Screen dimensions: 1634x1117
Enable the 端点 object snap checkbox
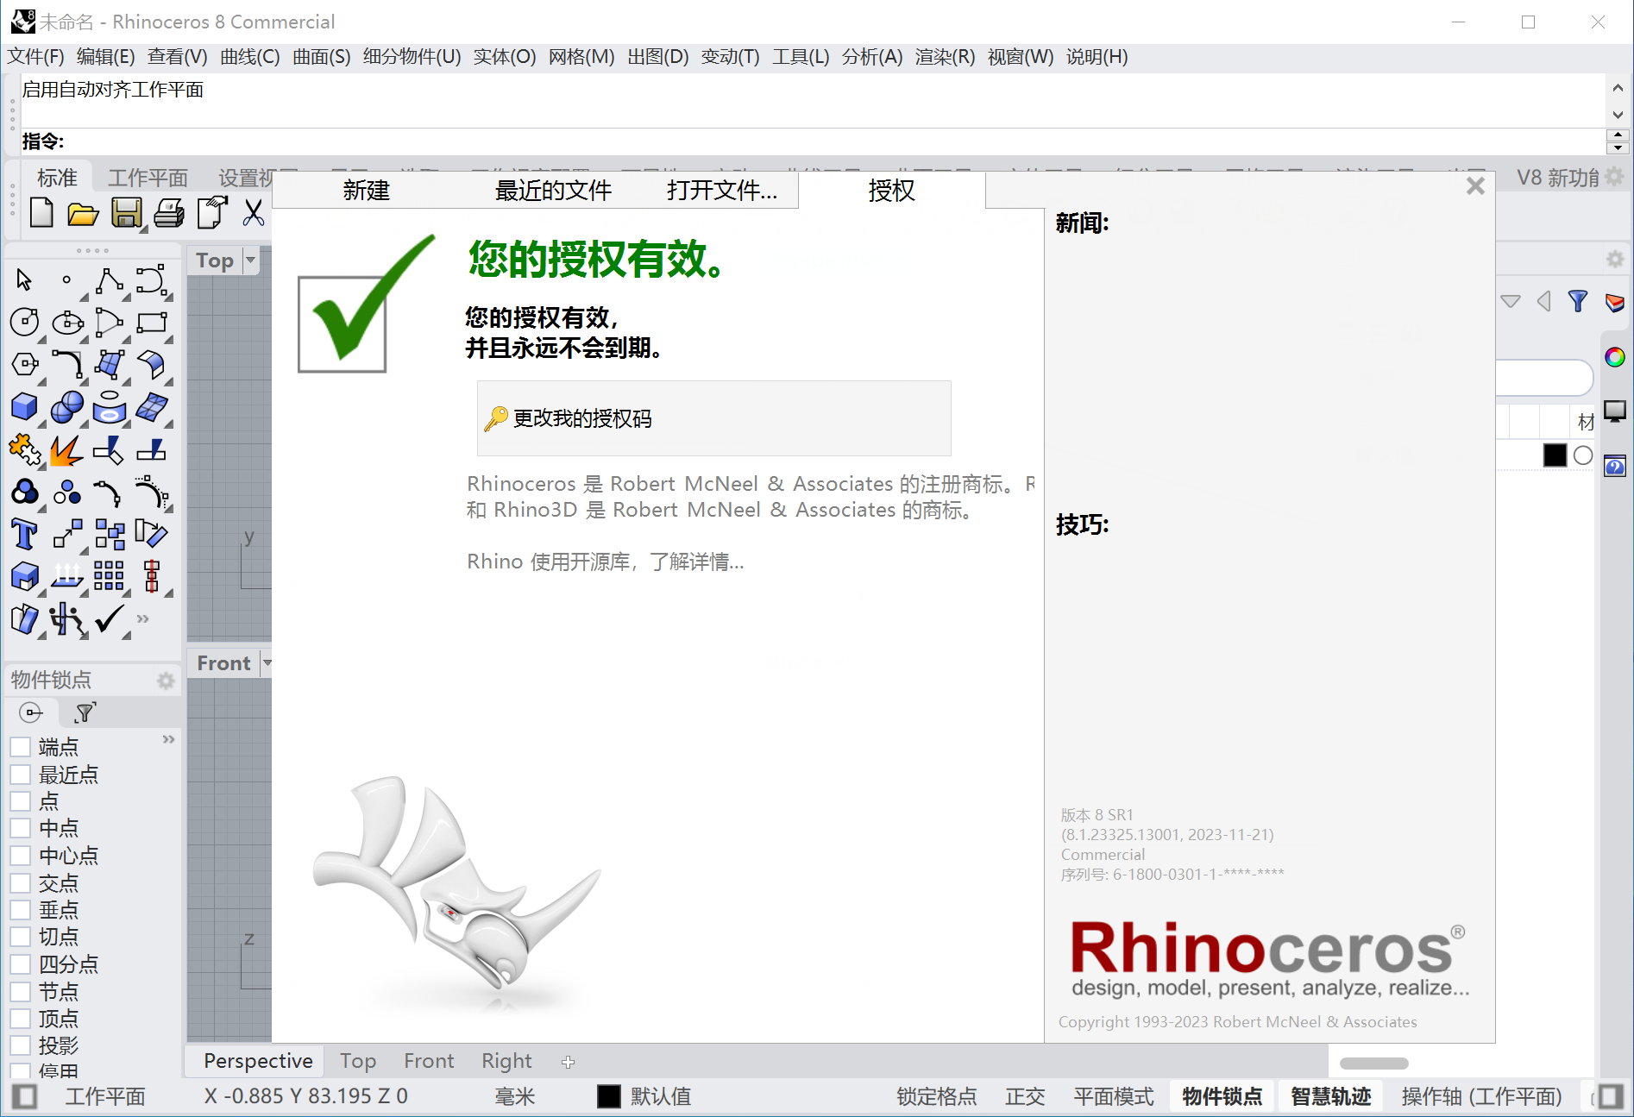[21, 747]
